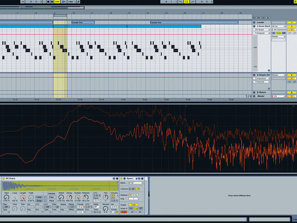
Task: Open the Threshold control chooser
Action: [x=262, y=82]
